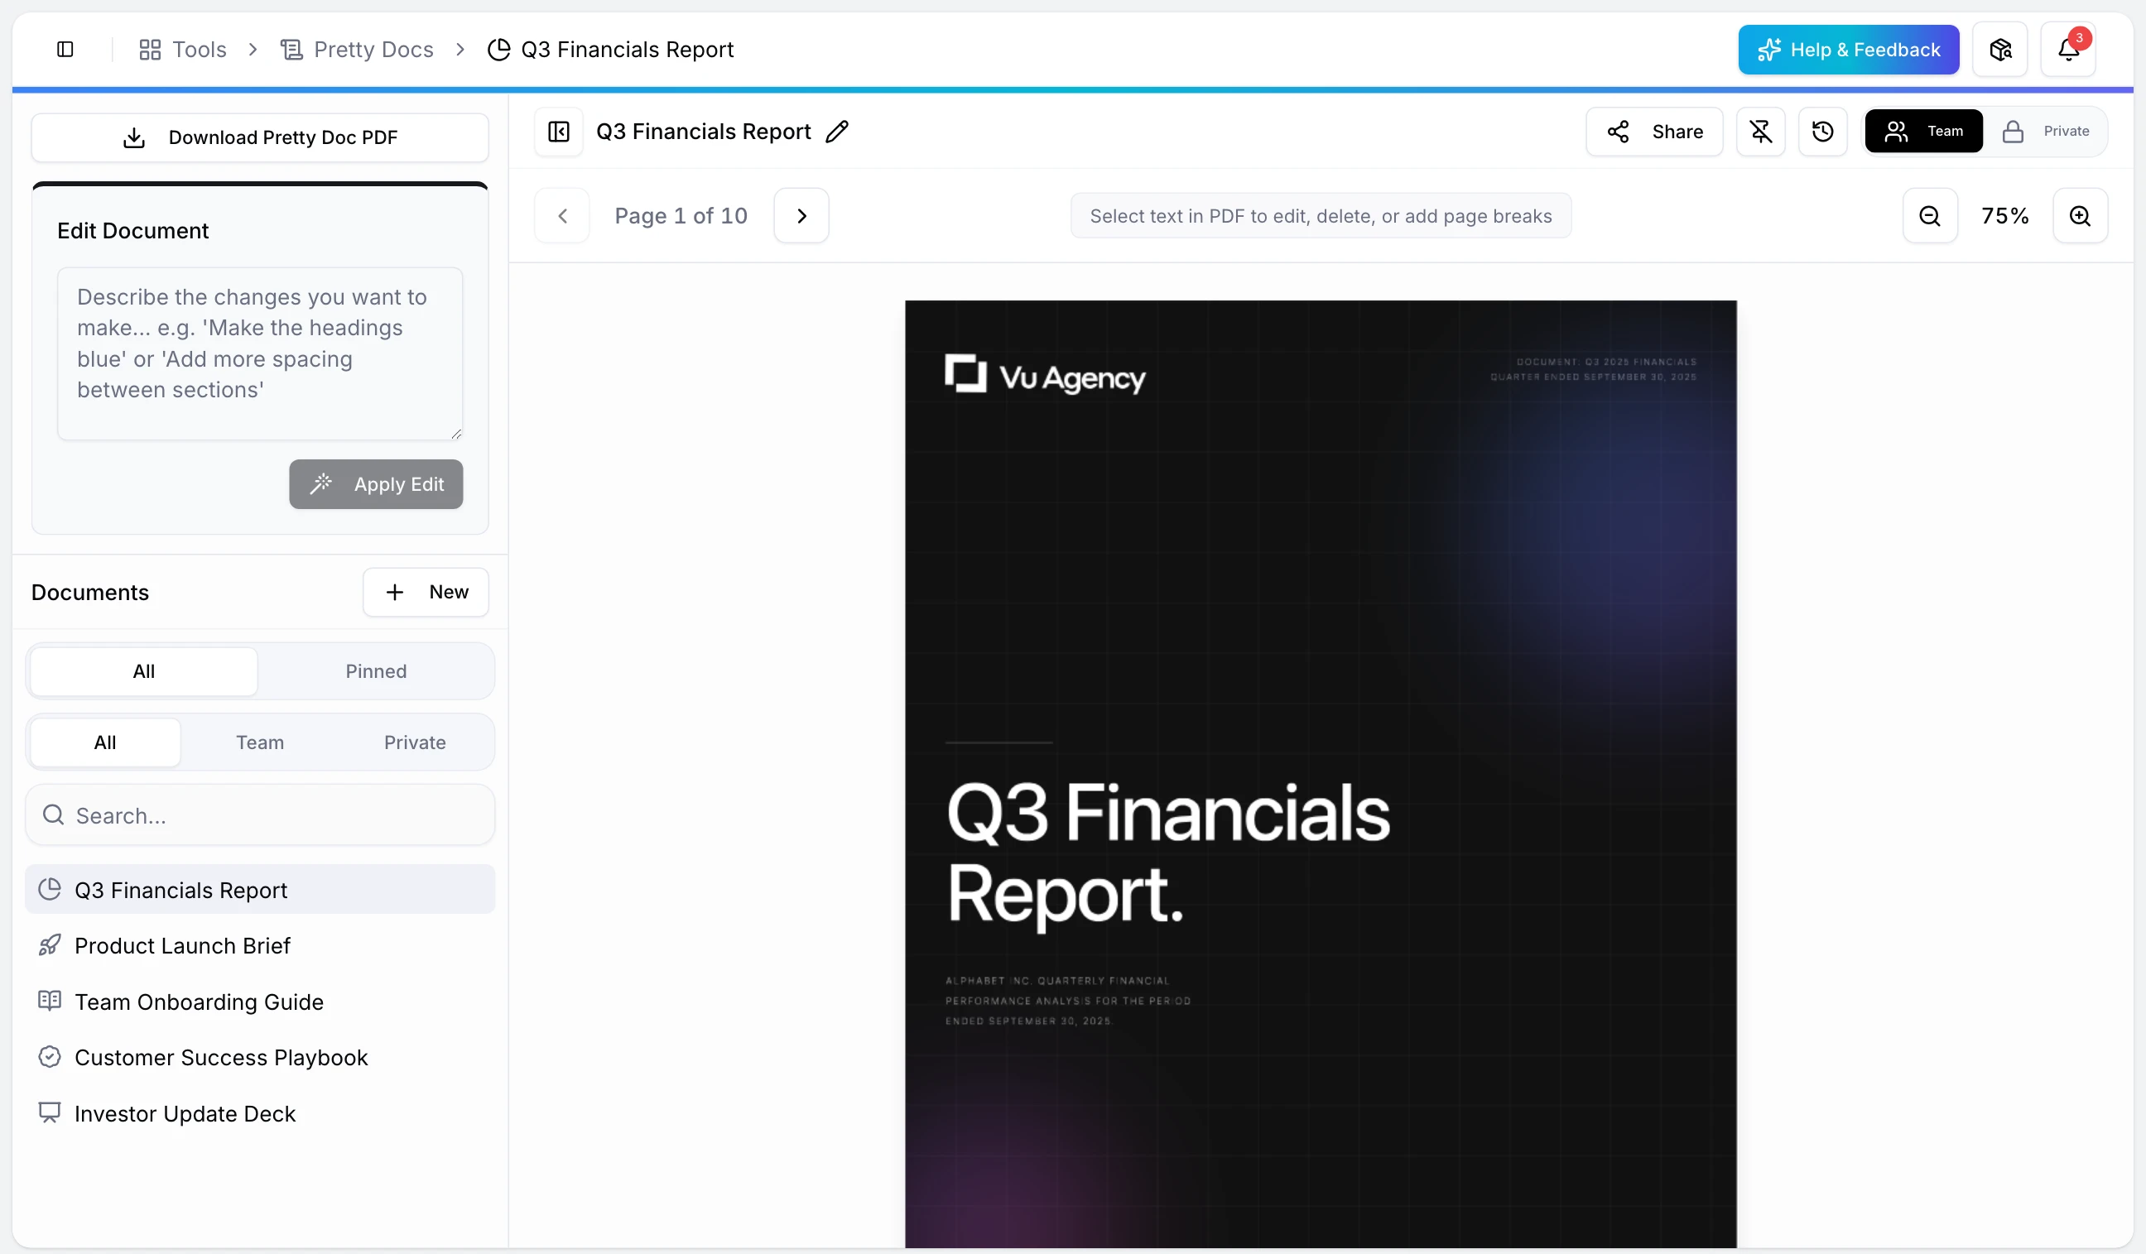Click the share nodes icon
Viewport: 2146px width, 1254px height.
click(1618, 131)
